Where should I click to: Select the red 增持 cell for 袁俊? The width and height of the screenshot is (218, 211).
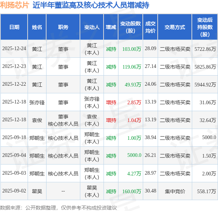pos(111,120)
